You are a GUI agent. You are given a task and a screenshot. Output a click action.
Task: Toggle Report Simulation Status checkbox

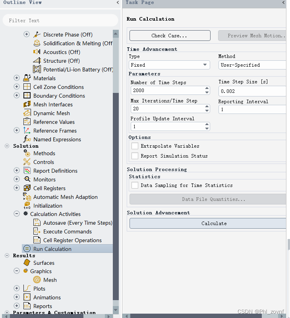point(135,156)
